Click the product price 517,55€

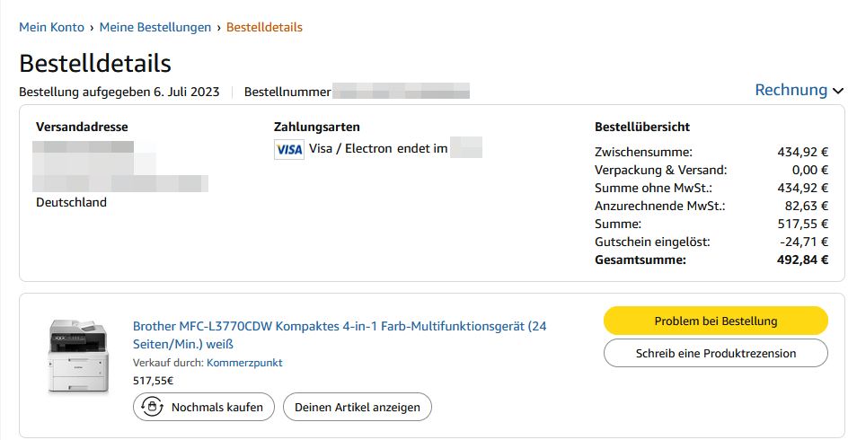[x=152, y=381]
